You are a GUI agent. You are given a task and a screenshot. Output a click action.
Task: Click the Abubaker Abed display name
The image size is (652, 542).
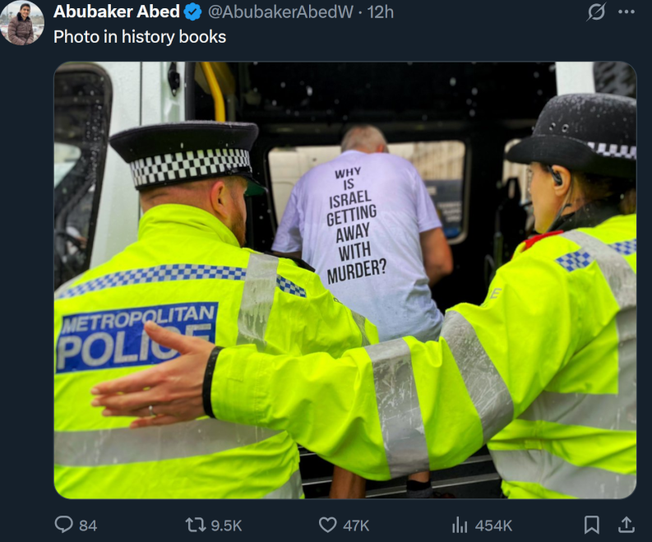coord(117,12)
